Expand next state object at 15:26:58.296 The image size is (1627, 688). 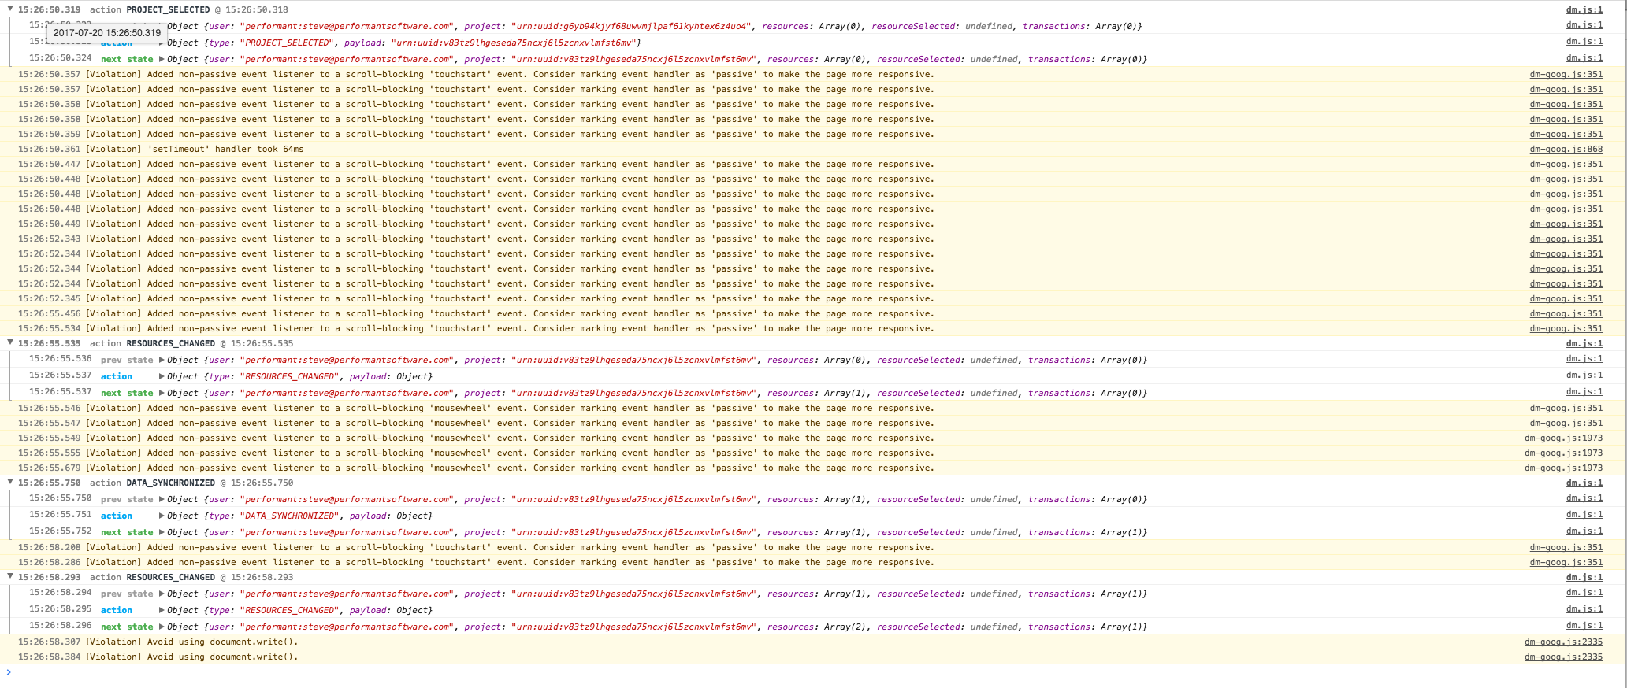pyautogui.click(x=162, y=627)
